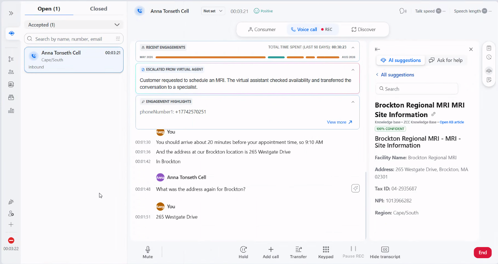Mute the microphone

[x=148, y=252]
